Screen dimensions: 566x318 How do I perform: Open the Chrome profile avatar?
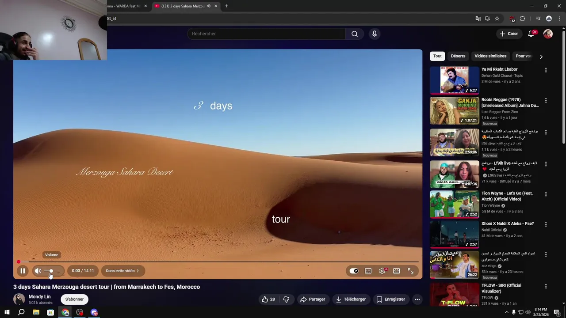click(549, 19)
